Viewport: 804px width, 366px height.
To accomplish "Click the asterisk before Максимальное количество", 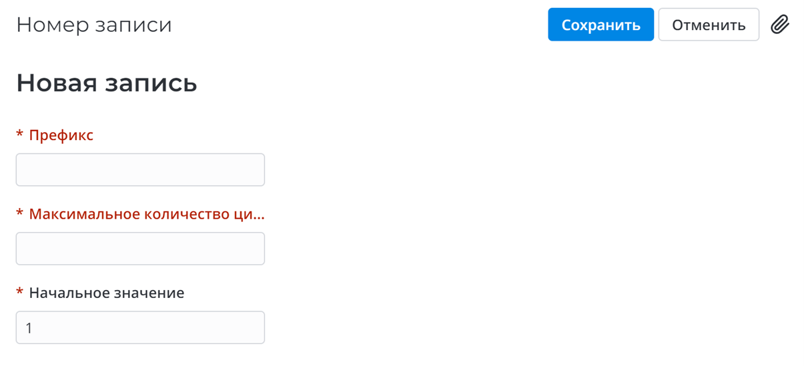I will [x=20, y=215].
